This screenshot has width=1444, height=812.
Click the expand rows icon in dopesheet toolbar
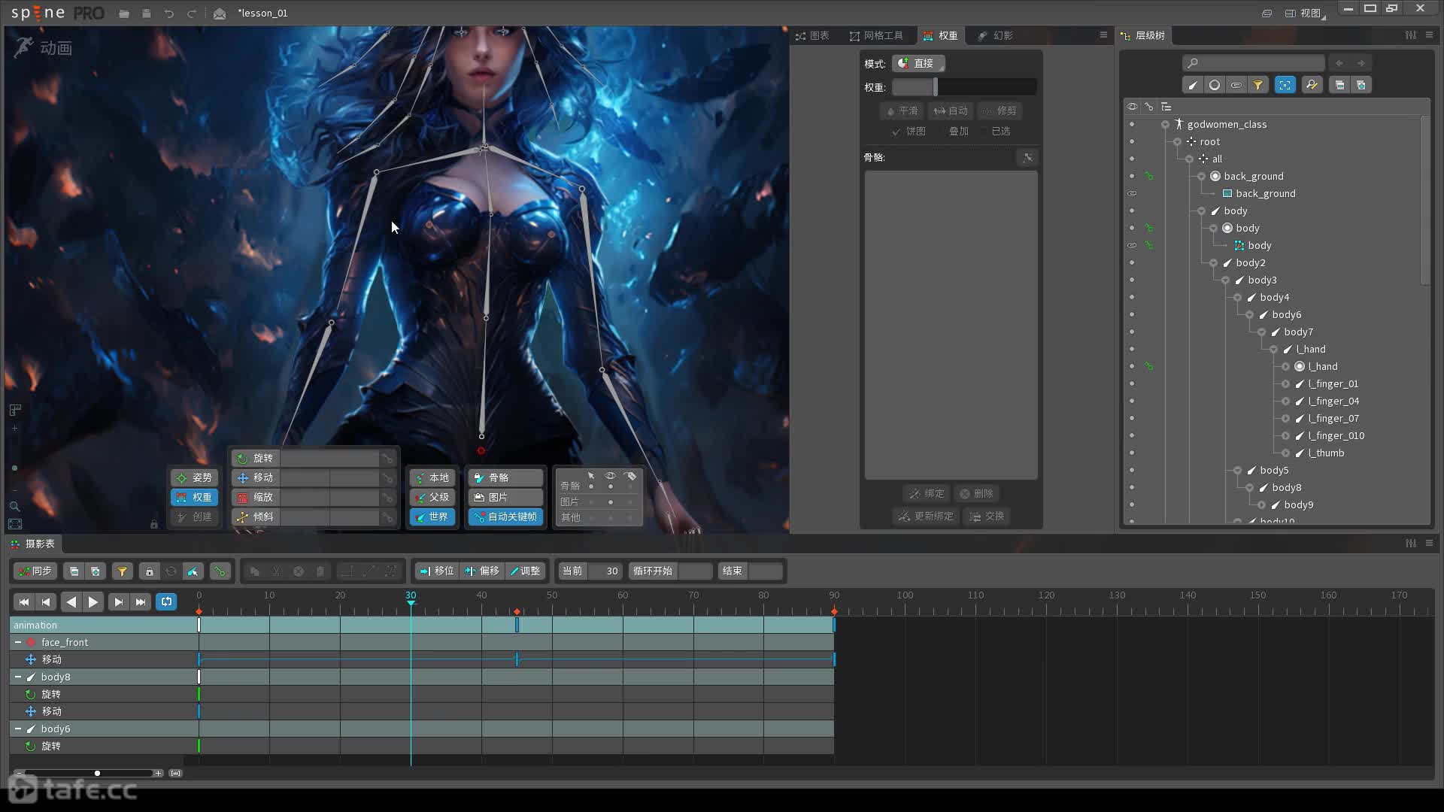click(x=96, y=571)
